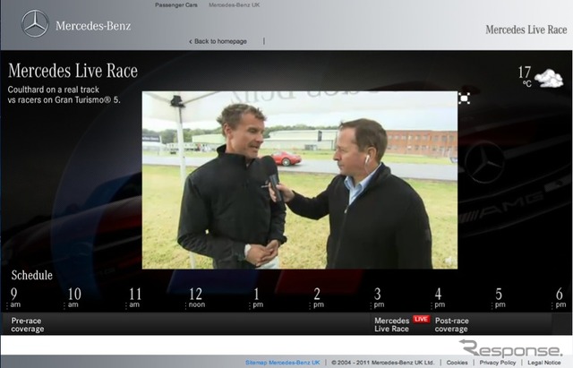Click the 2 pm timeline marker
The width and height of the screenshot is (573, 368).
tap(317, 298)
